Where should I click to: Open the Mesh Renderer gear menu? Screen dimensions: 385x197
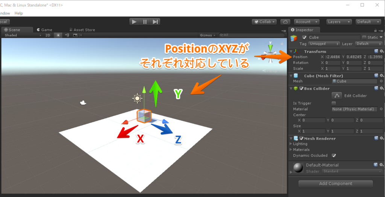point(382,138)
